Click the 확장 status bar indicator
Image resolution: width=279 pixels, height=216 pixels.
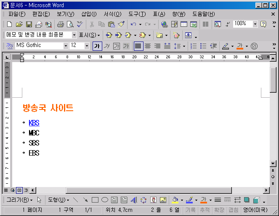point(219,210)
